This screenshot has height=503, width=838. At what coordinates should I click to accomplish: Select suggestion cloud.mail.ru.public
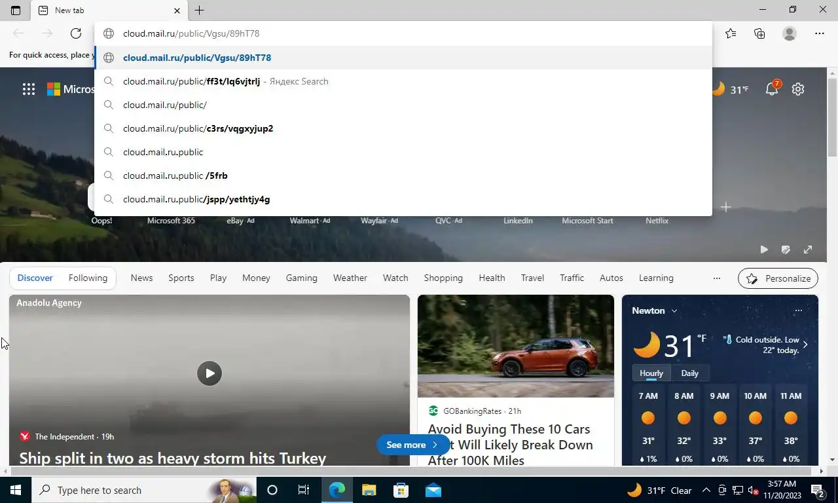[x=403, y=152]
